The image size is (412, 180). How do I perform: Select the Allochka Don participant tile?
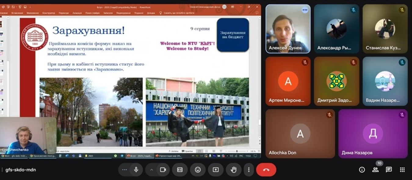(x=300, y=134)
